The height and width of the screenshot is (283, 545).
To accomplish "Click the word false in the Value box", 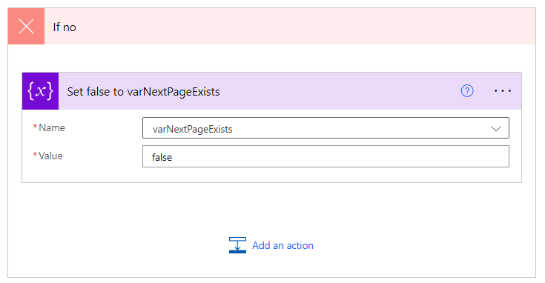I will pyautogui.click(x=162, y=157).
